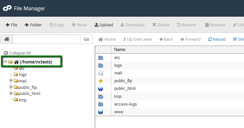Click the tmp folder icon in list
Viewport: 244px width, 128px height.
coord(101,97)
